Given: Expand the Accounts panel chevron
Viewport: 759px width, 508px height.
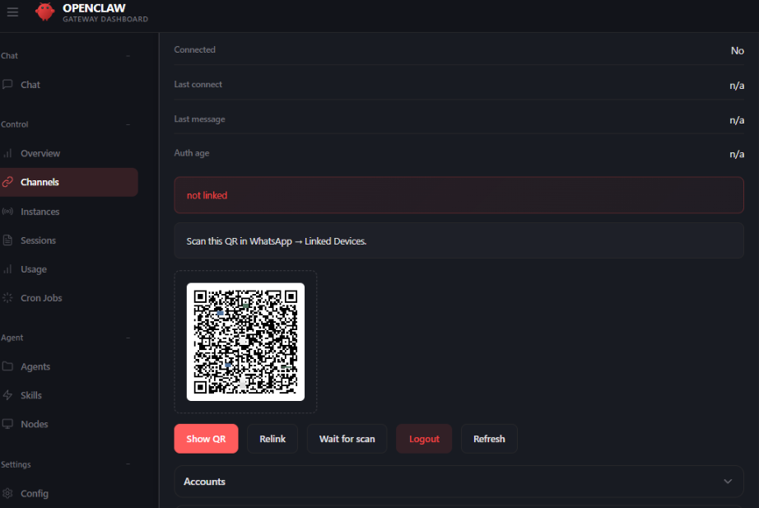Looking at the screenshot, I should point(727,482).
